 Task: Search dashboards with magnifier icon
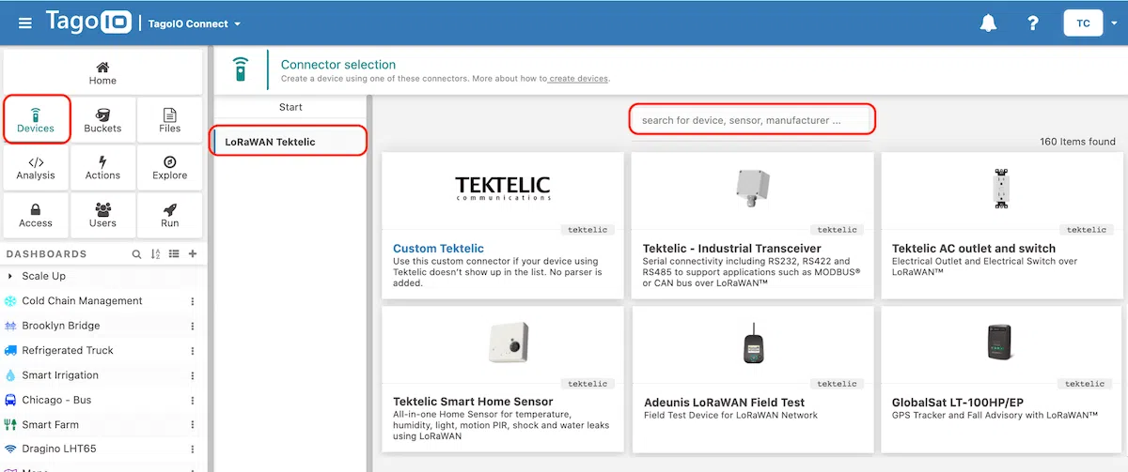[x=136, y=254]
